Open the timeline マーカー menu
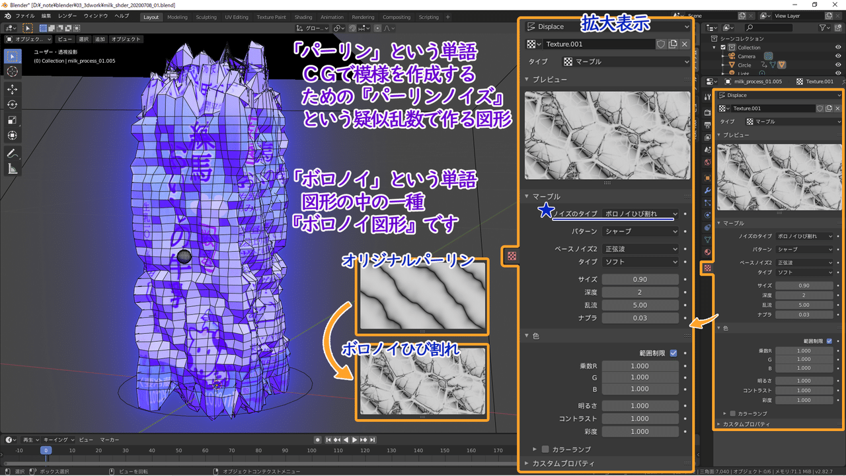Screen dimensions: 846x476 [110, 440]
